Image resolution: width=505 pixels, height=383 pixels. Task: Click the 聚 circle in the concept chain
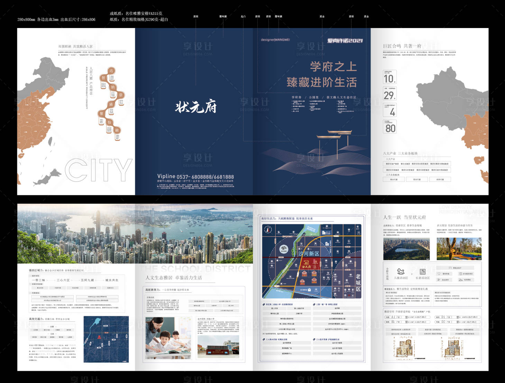101,113
